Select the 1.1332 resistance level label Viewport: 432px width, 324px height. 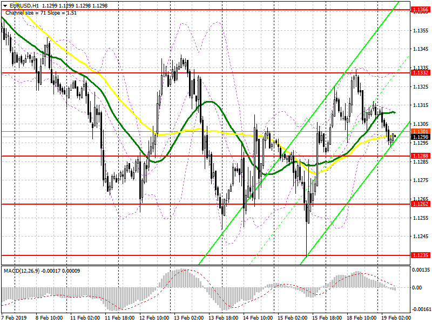click(420, 73)
